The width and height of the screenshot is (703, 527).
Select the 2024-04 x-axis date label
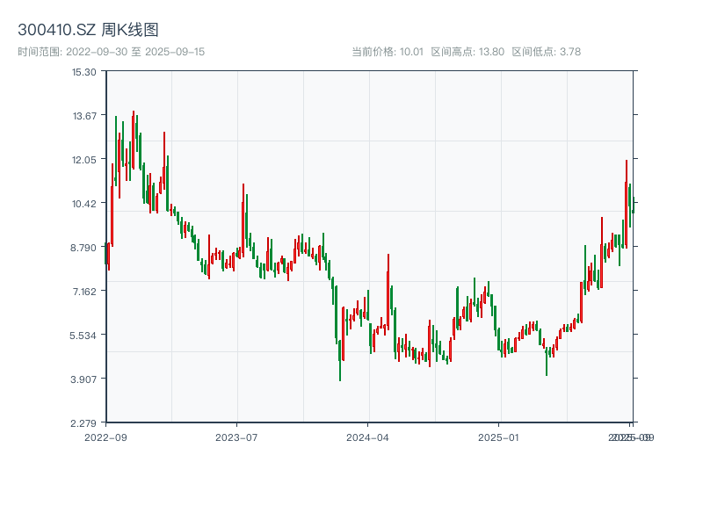pyautogui.click(x=368, y=437)
